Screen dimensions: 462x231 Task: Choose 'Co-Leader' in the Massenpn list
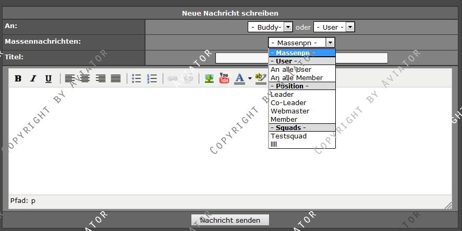288,102
